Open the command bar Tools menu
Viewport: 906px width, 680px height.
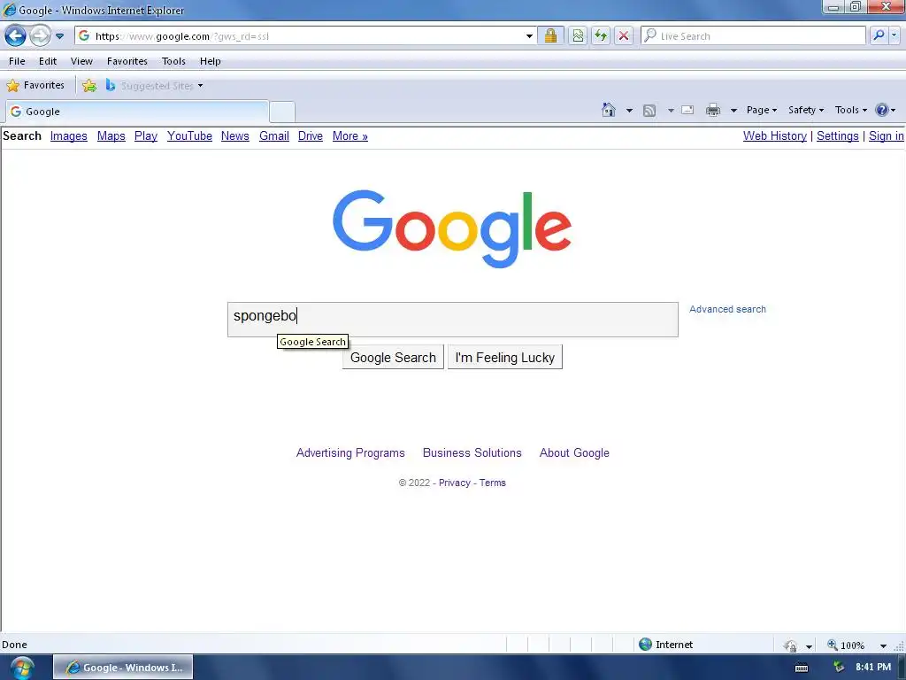(850, 110)
